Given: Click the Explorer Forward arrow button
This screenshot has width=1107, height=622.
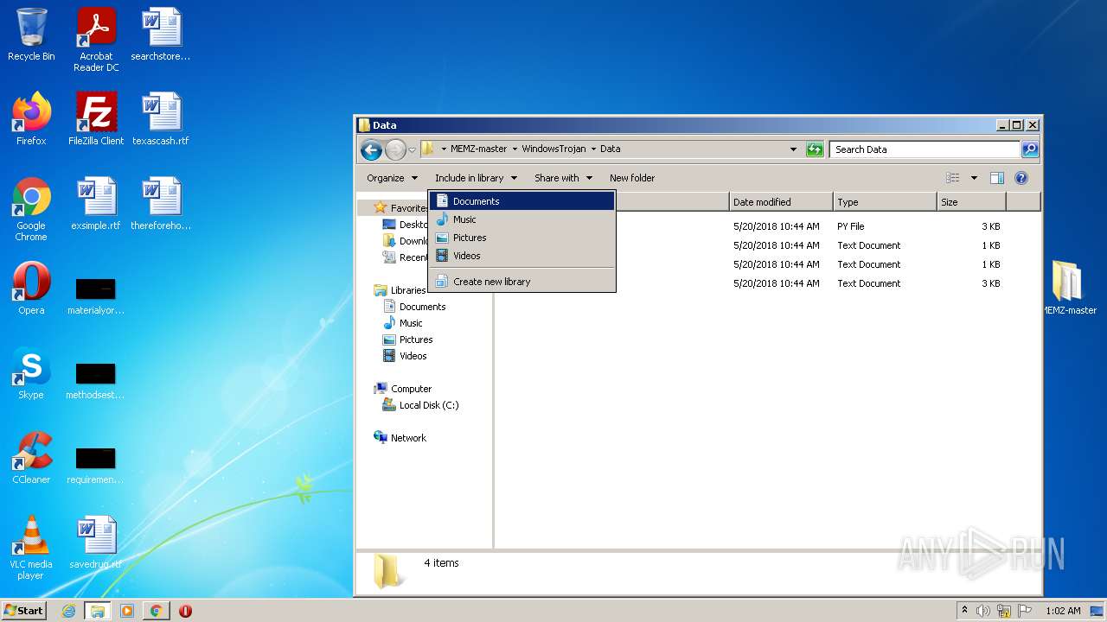Looking at the screenshot, I should (395, 149).
